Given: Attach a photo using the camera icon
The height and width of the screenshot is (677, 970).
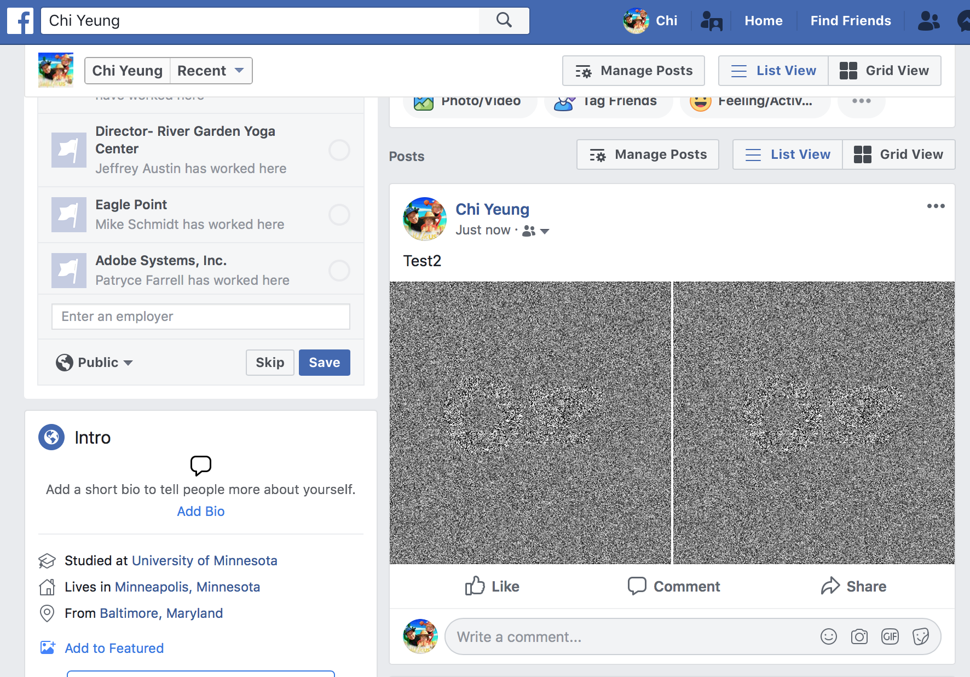Looking at the screenshot, I should click(859, 636).
